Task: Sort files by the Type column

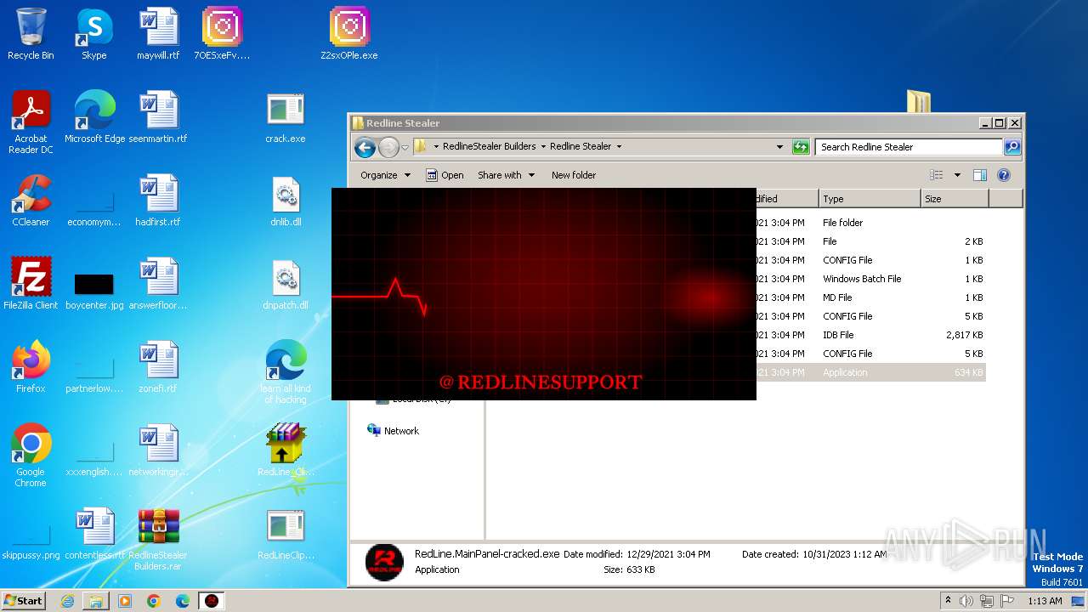Action: pyautogui.click(x=870, y=199)
